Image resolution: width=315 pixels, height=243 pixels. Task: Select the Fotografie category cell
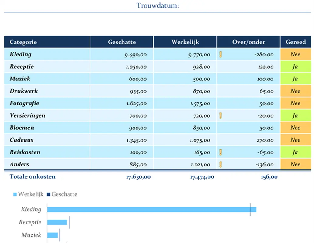24,103
